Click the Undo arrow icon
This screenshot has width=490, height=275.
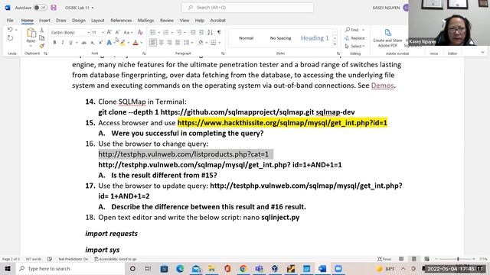10,30
